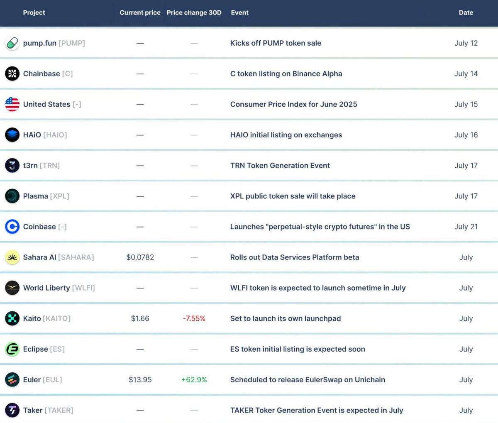Click the Euler logo icon
The image size is (498, 423).
click(12, 379)
